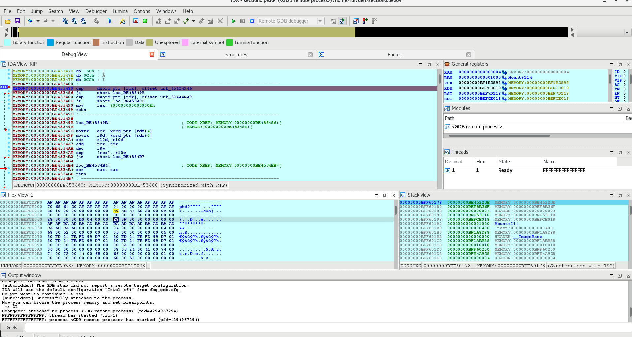Image resolution: width=632 pixels, height=337 pixels.
Task: Switch to the Structures tab
Action: click(236, 55)
